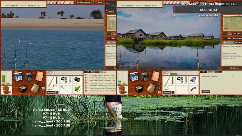242x136 pixels.
Task: Open the Чат tab in the right window
Action: pyautogui.click(x=203, y=72)
